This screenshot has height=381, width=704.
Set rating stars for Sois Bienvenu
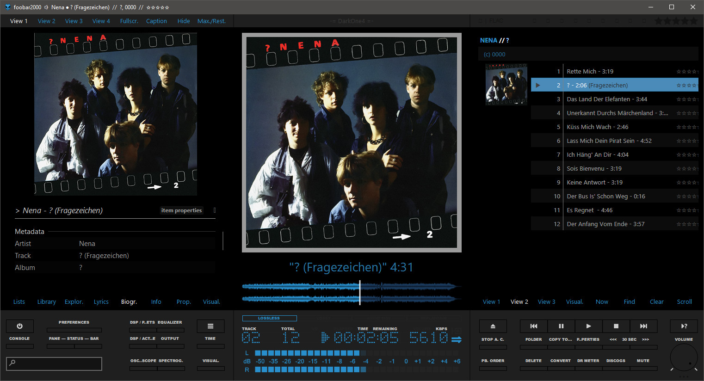[x=687, y=169]
